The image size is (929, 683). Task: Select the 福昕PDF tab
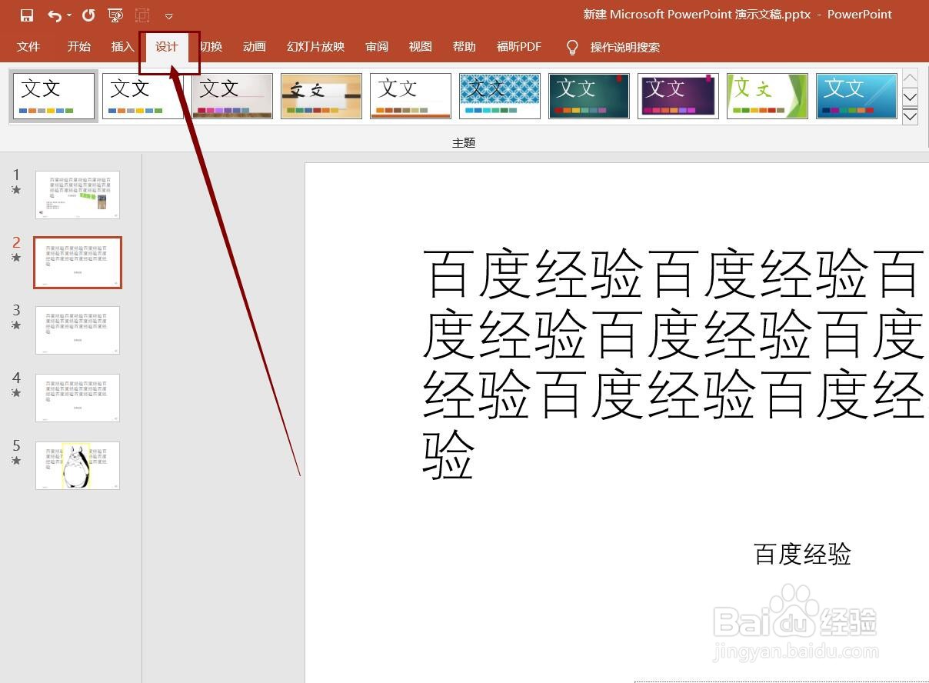(519, 47)
